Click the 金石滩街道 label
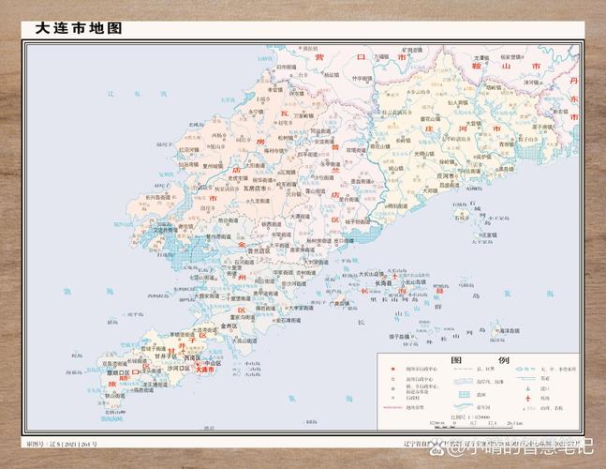Viewport: 606px width, 469px height. [x=288, y=321]
